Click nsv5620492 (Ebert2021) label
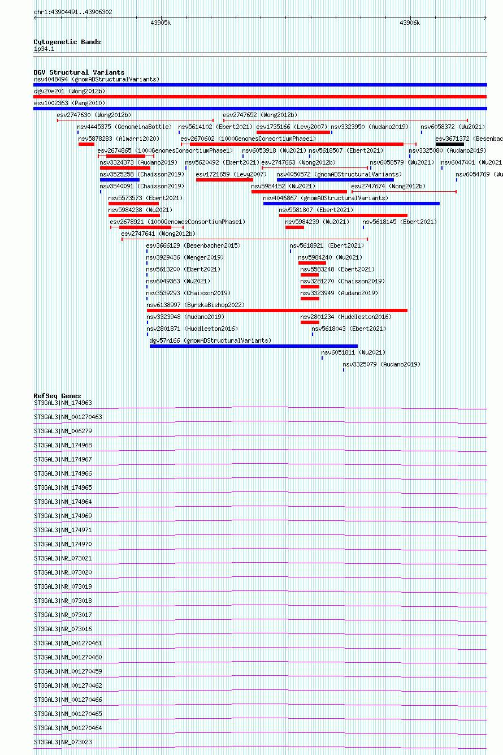The image size is (503, 755). [223, 162]
